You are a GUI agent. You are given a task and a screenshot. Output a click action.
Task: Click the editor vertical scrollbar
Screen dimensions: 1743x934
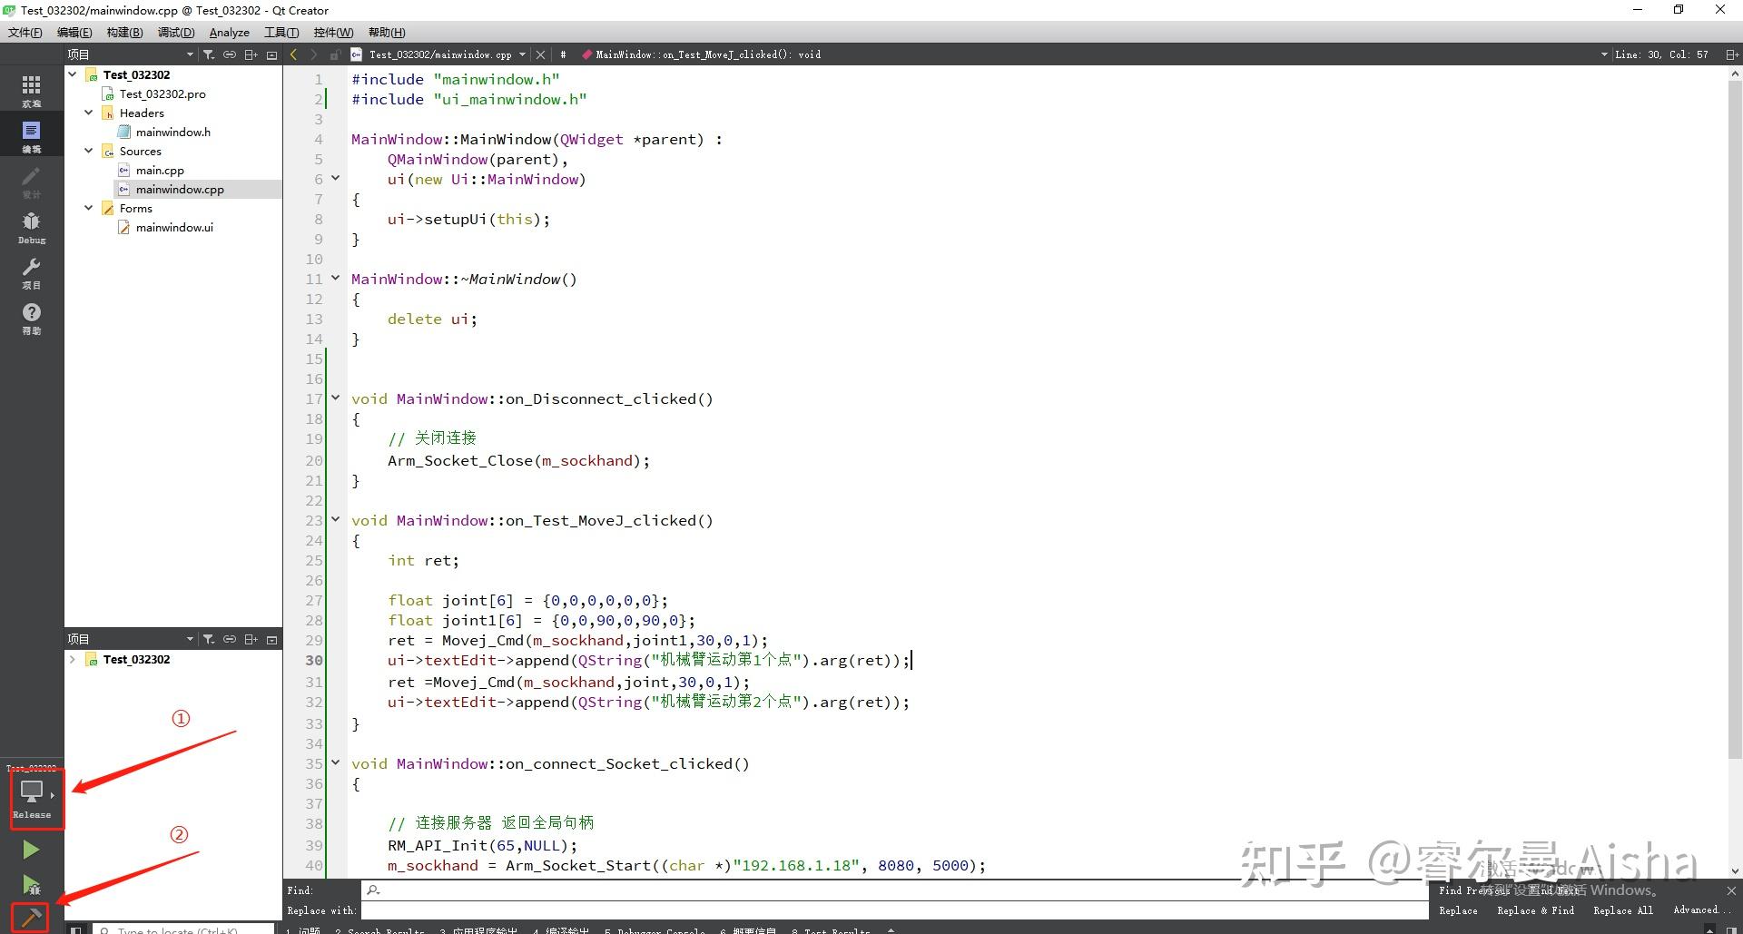(x=1735, y=418)
